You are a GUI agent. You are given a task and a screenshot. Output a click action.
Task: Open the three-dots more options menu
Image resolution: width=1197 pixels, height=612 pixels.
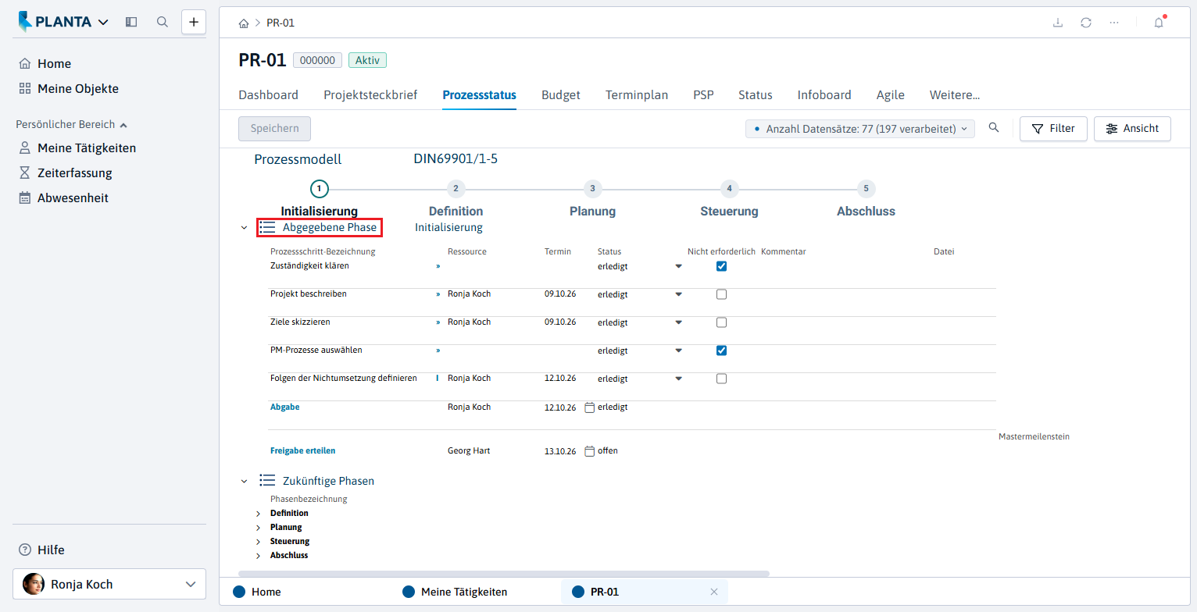(1114, 23)
